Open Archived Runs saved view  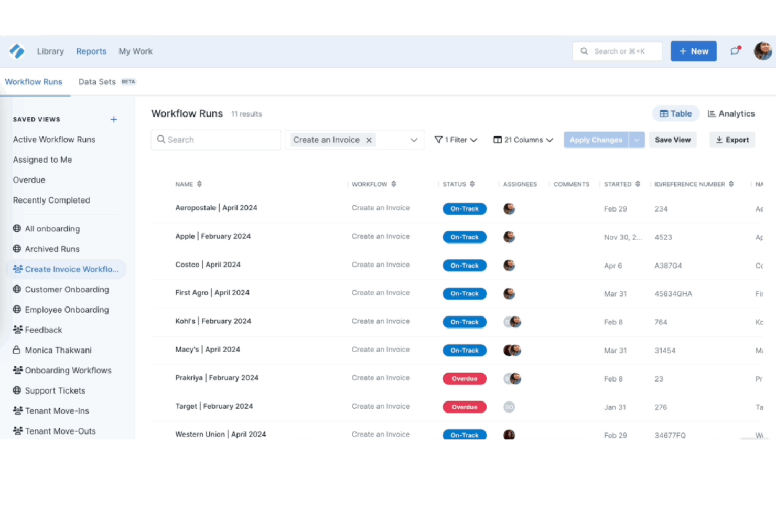(x=46, y=249)
